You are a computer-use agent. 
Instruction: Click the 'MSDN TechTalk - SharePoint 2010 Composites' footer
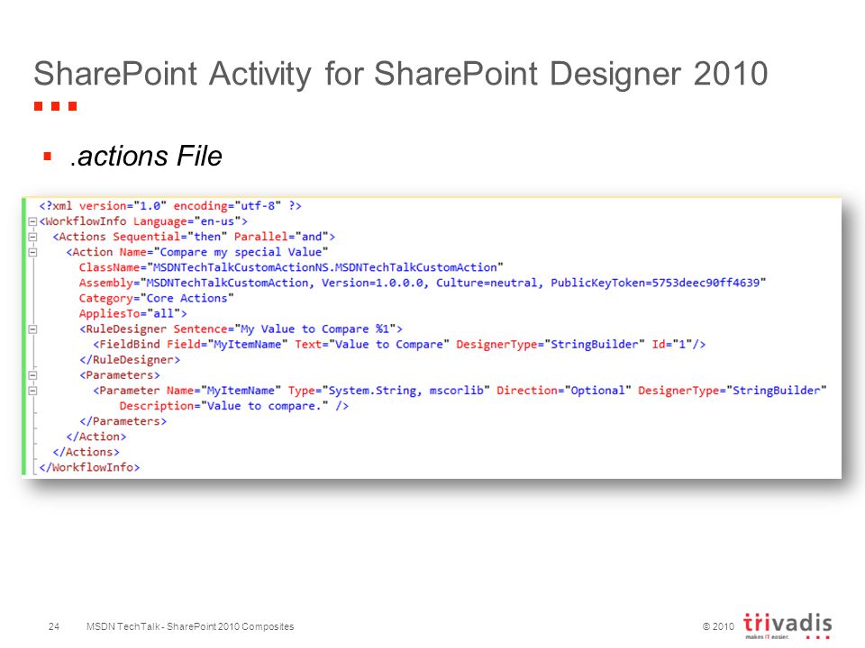pos(190,626)
